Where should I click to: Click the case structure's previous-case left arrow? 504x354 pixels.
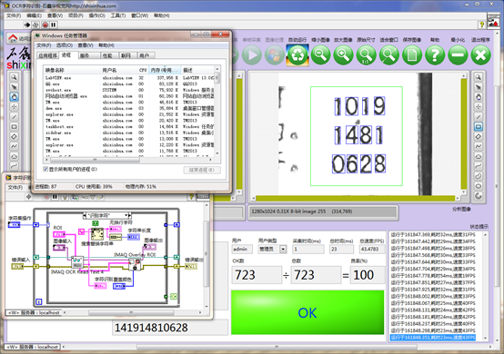pyautogui.click(x=85, y=215)
